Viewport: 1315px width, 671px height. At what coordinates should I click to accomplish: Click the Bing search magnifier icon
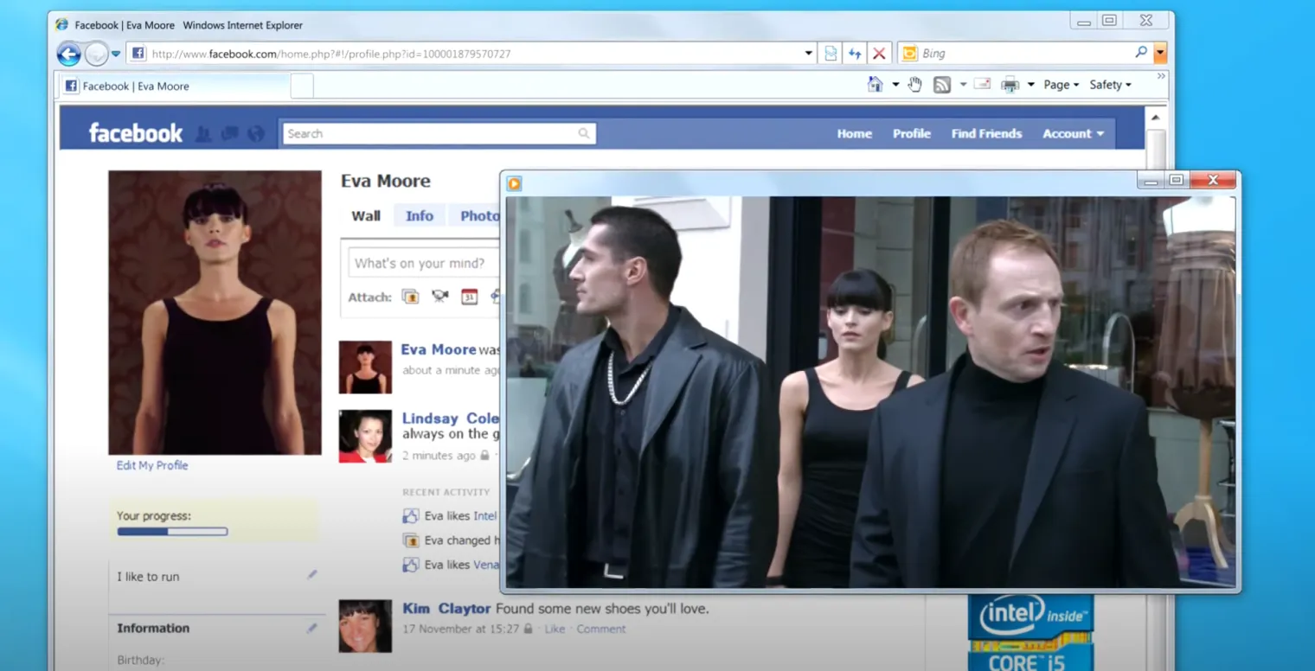(x=1141, y=53)
